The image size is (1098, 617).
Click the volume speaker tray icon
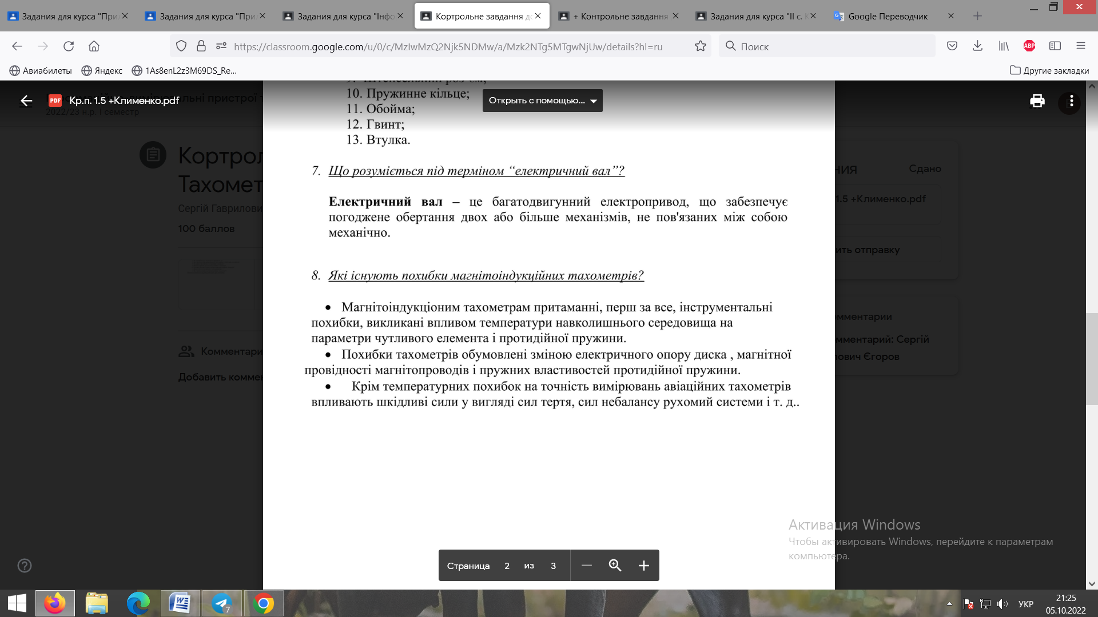click(1002, 603)
